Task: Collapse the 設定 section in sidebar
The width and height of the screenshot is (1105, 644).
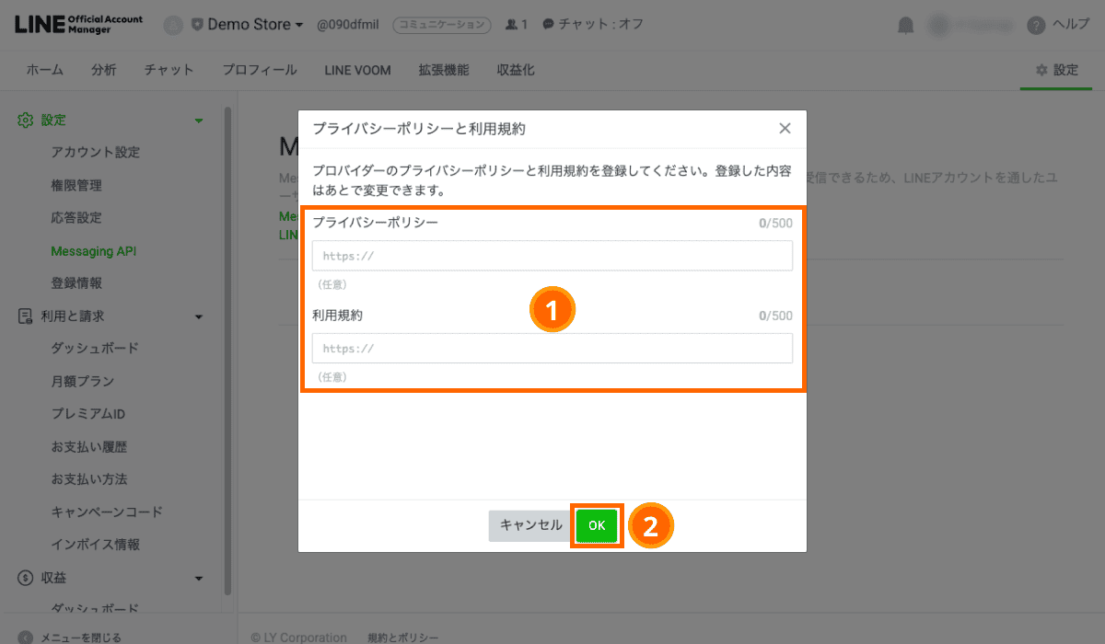Action: [x=198, y=120]
